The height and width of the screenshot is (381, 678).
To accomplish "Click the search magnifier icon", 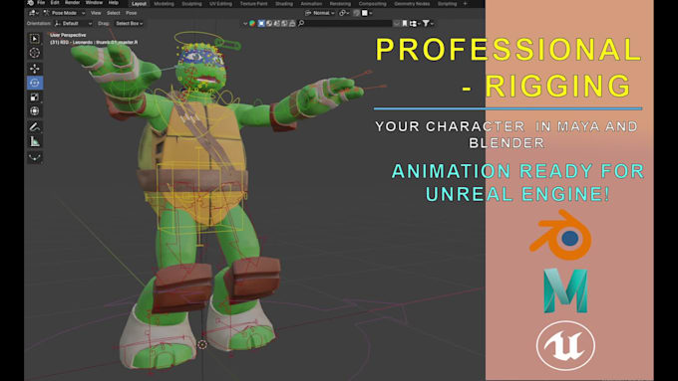I will [301, 23].
